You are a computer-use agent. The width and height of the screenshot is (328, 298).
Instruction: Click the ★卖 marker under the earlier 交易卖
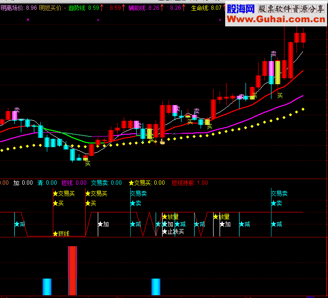pos(136,203)
